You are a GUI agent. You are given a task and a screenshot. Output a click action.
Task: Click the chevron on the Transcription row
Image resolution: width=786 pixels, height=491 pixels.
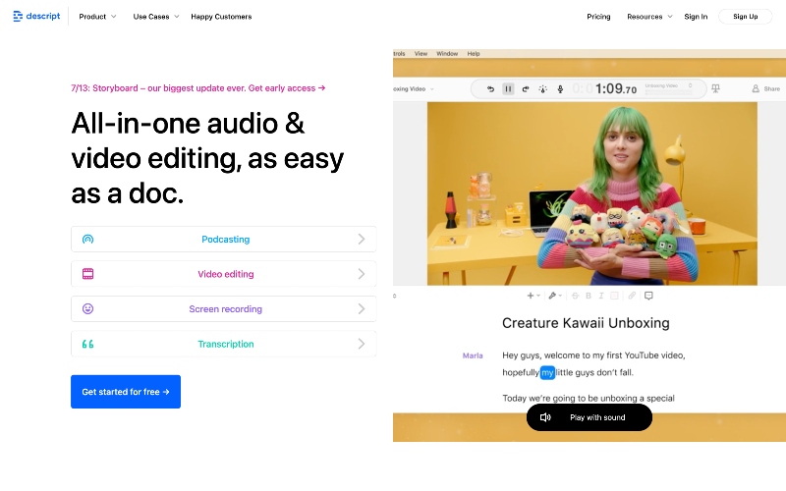[362, 344]
